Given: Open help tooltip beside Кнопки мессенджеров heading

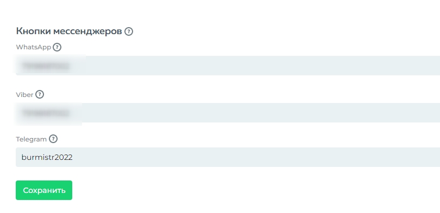Looking at the screenshot, I should tap(129, 31).
